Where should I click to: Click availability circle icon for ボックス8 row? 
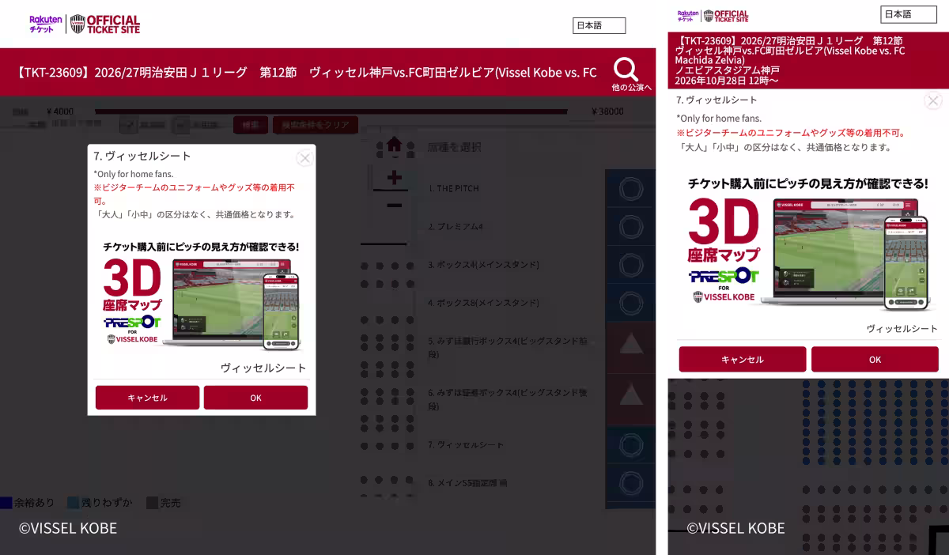(x=630, y=303)
